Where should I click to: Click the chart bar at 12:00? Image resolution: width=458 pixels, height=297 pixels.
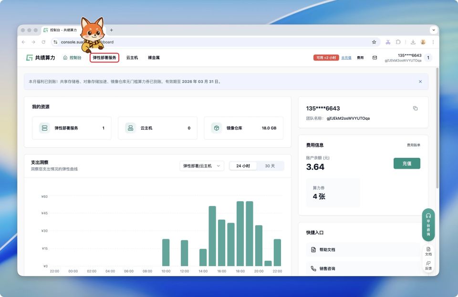184,253
